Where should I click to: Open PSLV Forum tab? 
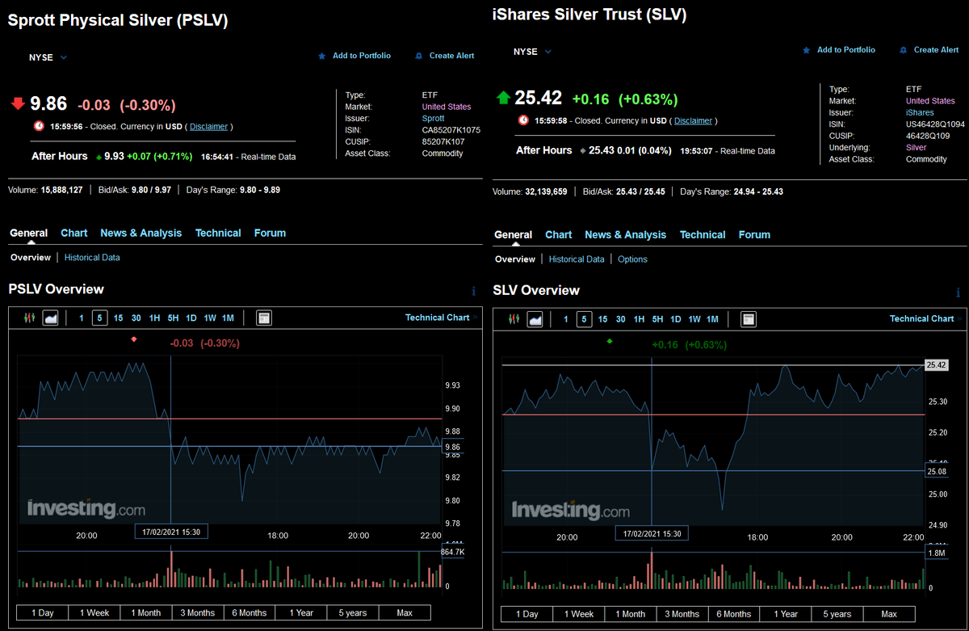270,233
